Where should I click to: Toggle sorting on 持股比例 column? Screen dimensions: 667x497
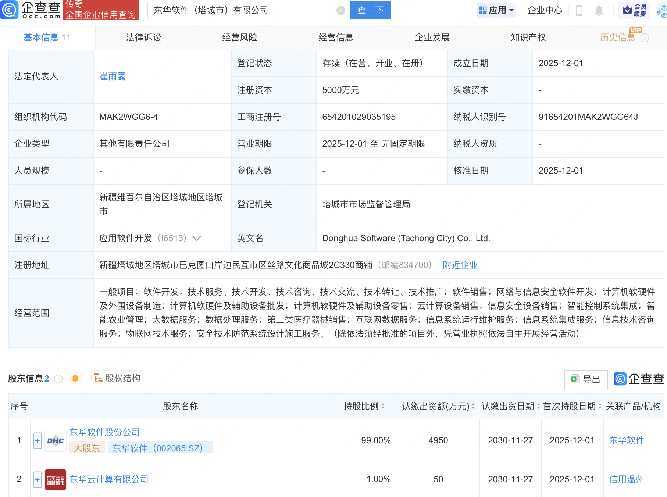pyautogui.click(x=382, y=407)
